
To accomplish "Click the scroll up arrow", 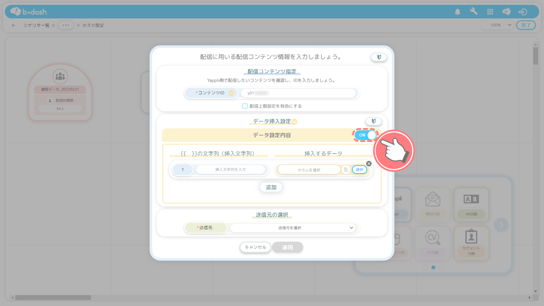I will pos(535,44).
